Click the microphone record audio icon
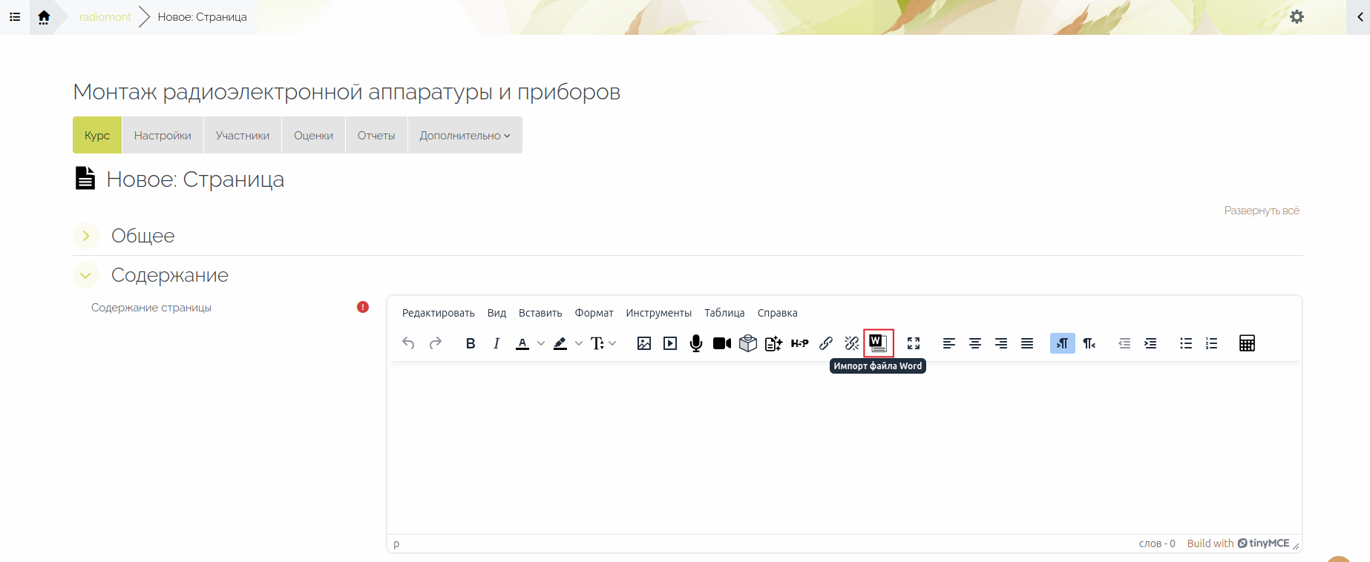Viewport: 1370px width, 562px height. 696,343
